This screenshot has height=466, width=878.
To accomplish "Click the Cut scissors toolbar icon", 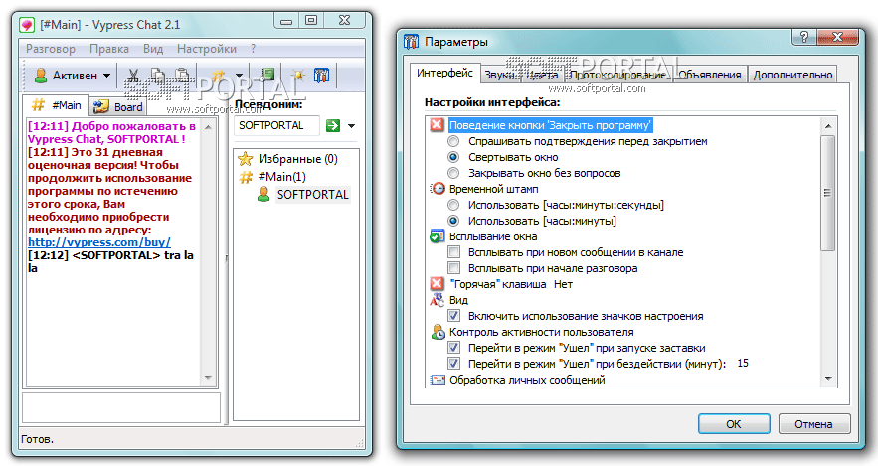I will click(x=133, y=76).
